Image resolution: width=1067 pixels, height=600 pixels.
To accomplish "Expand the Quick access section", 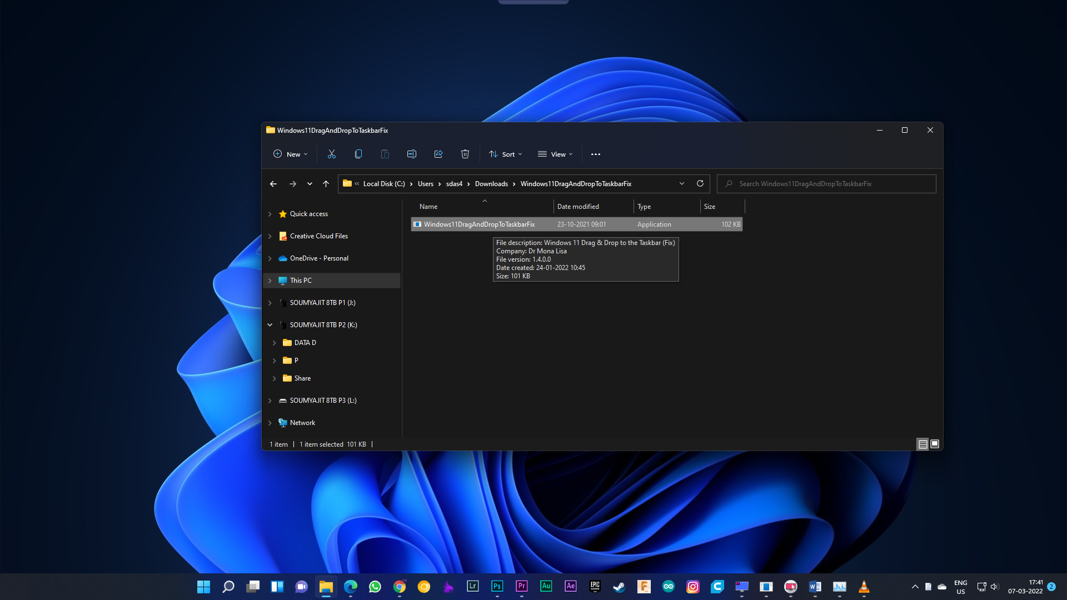I will pos(270,213).
